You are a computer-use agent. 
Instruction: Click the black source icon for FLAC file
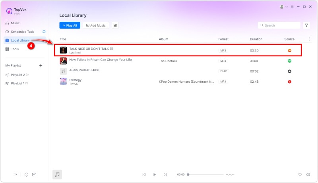(290, 71)
